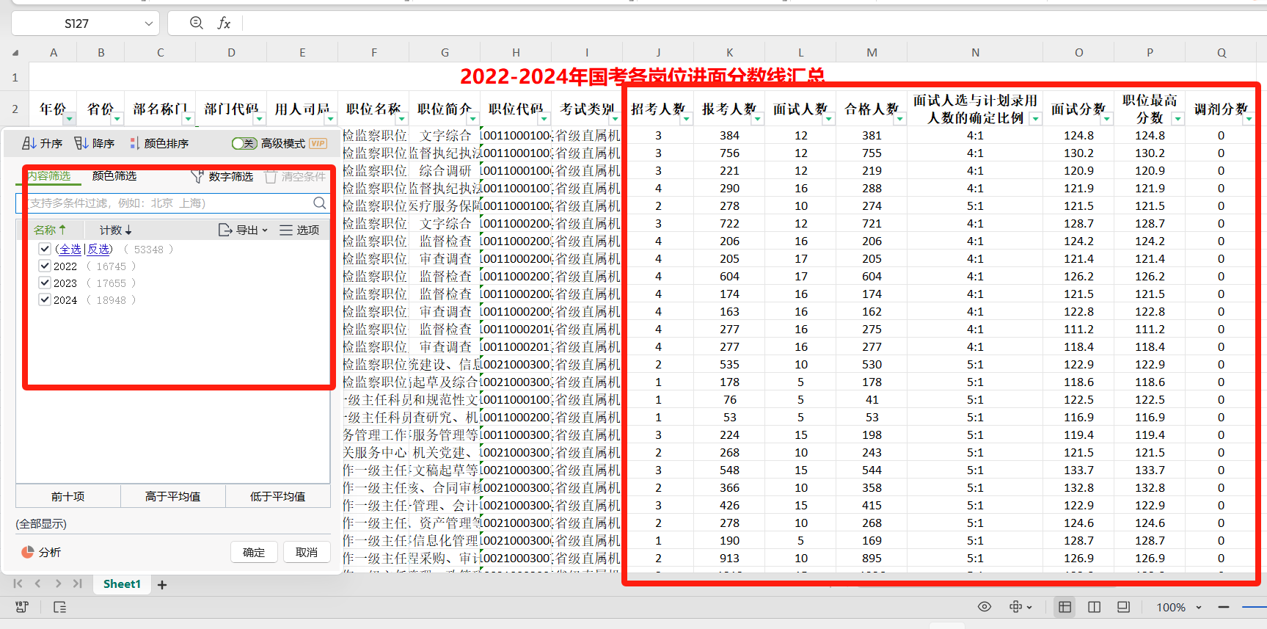Toggle eye protection mode icon
The image size is (1267, 629).
pyautogui.click(x=985, y=607)
